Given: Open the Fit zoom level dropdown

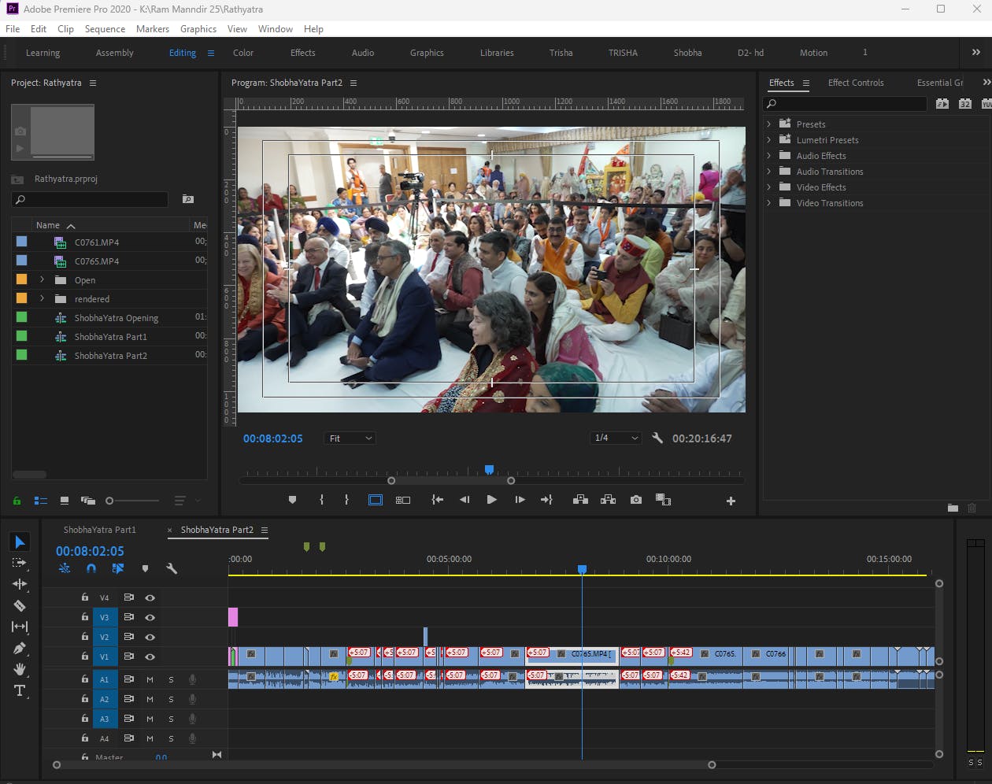Looking at the screenshot, I should 350,438.
